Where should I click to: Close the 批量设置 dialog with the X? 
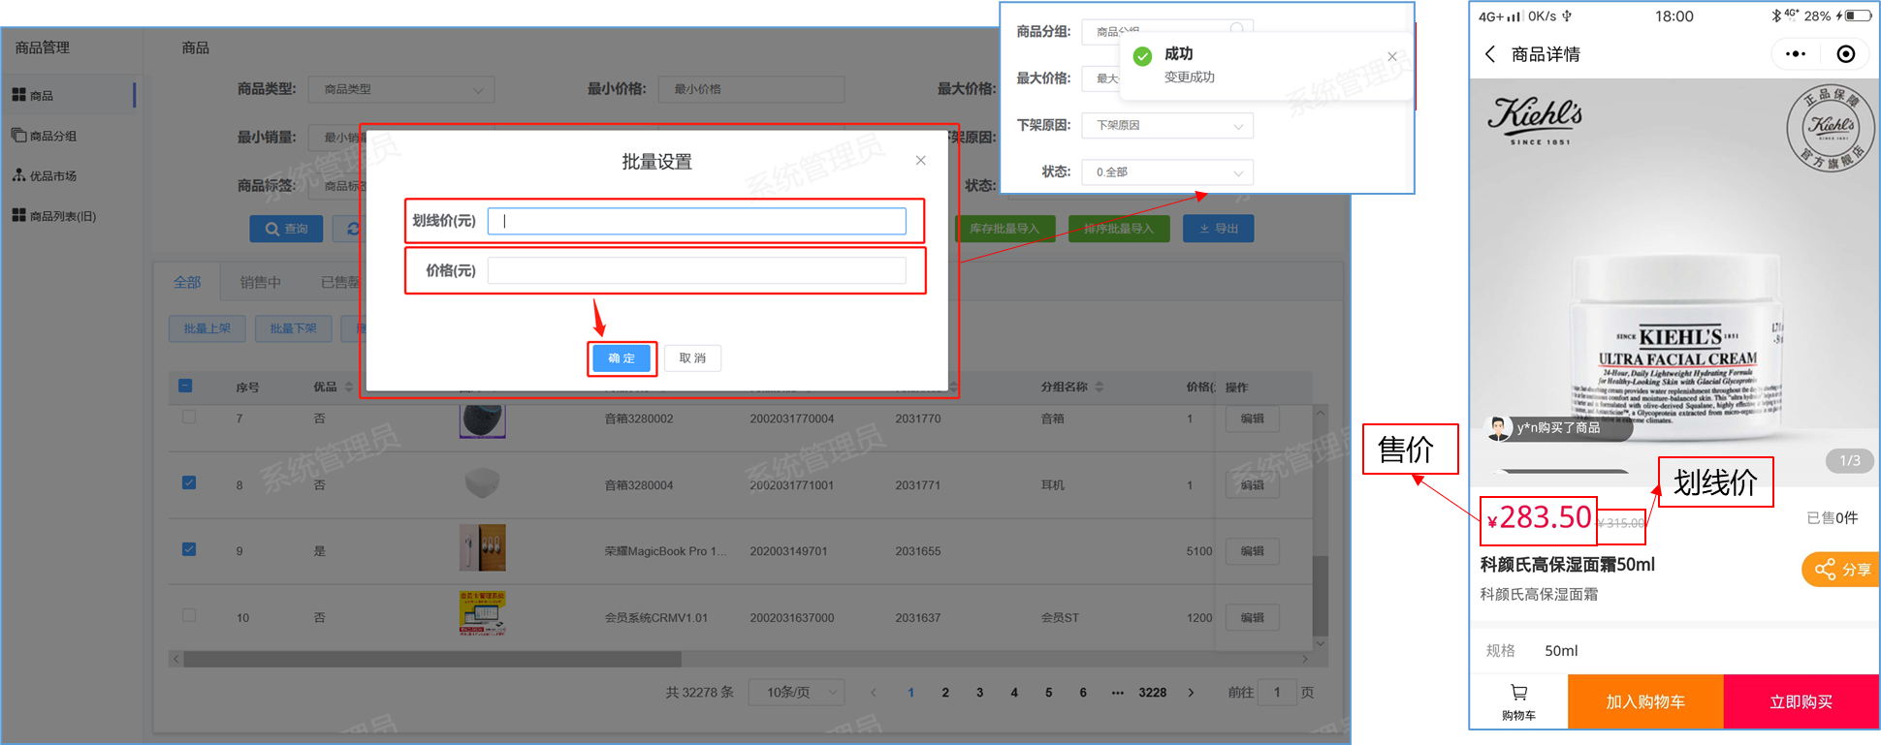click(x=920, y=161)
